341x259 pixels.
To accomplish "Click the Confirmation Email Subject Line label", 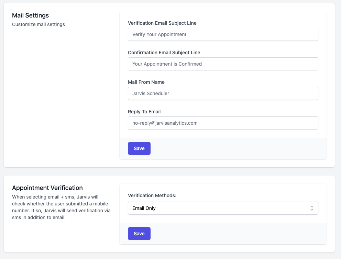I will pos(164,53).
